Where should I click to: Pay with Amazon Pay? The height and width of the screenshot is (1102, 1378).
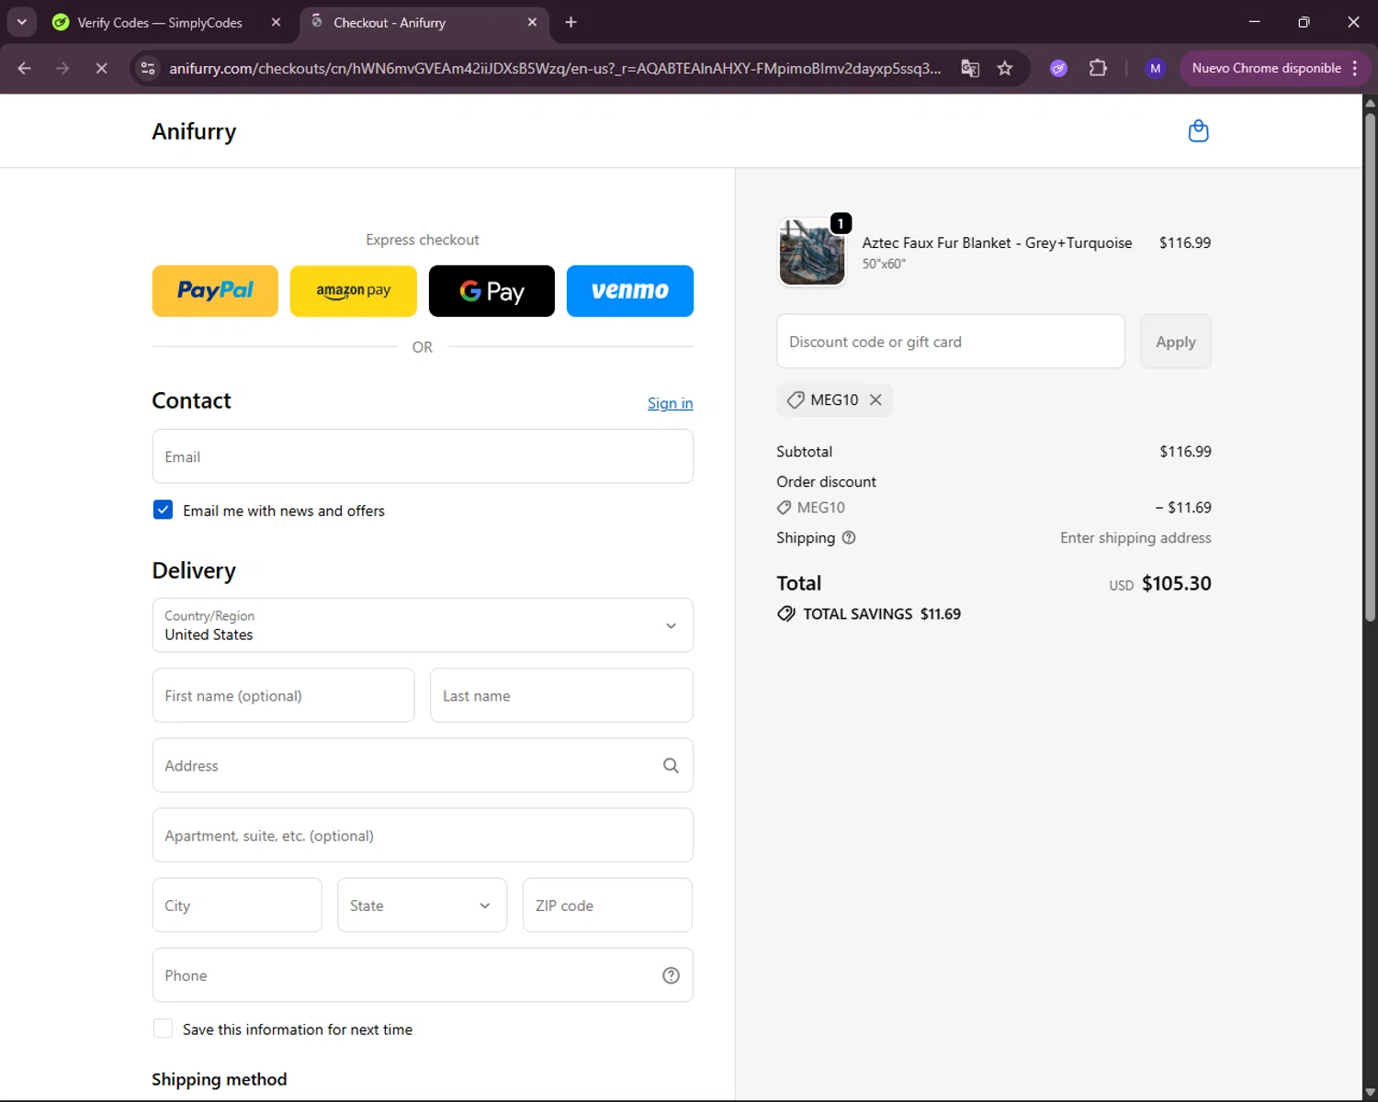click(x=353, y=291)
